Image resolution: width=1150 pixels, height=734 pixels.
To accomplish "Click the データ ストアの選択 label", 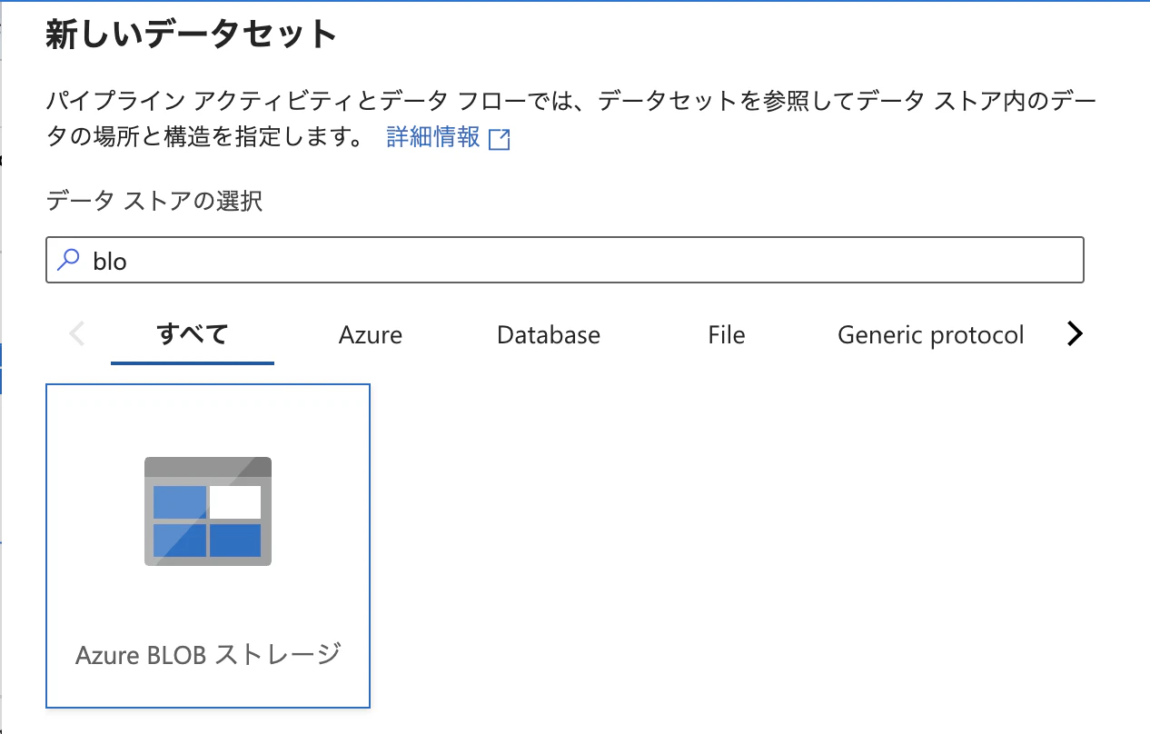I will point(154,201).
